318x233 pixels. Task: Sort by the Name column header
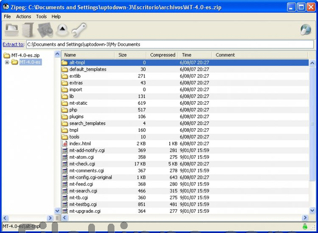(88, 55)
